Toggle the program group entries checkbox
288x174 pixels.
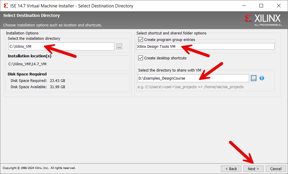pyautogui.click(x=141, y=39)
